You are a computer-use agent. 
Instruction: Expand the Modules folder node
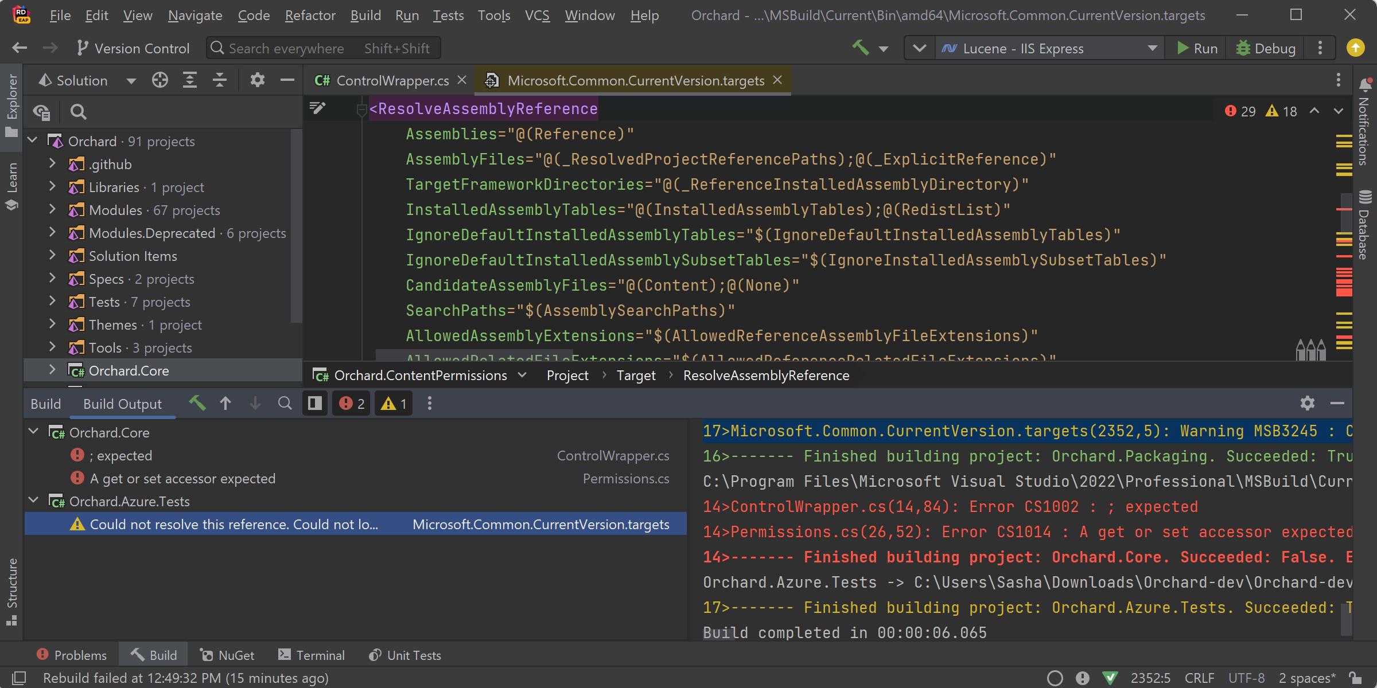point(52,210)
